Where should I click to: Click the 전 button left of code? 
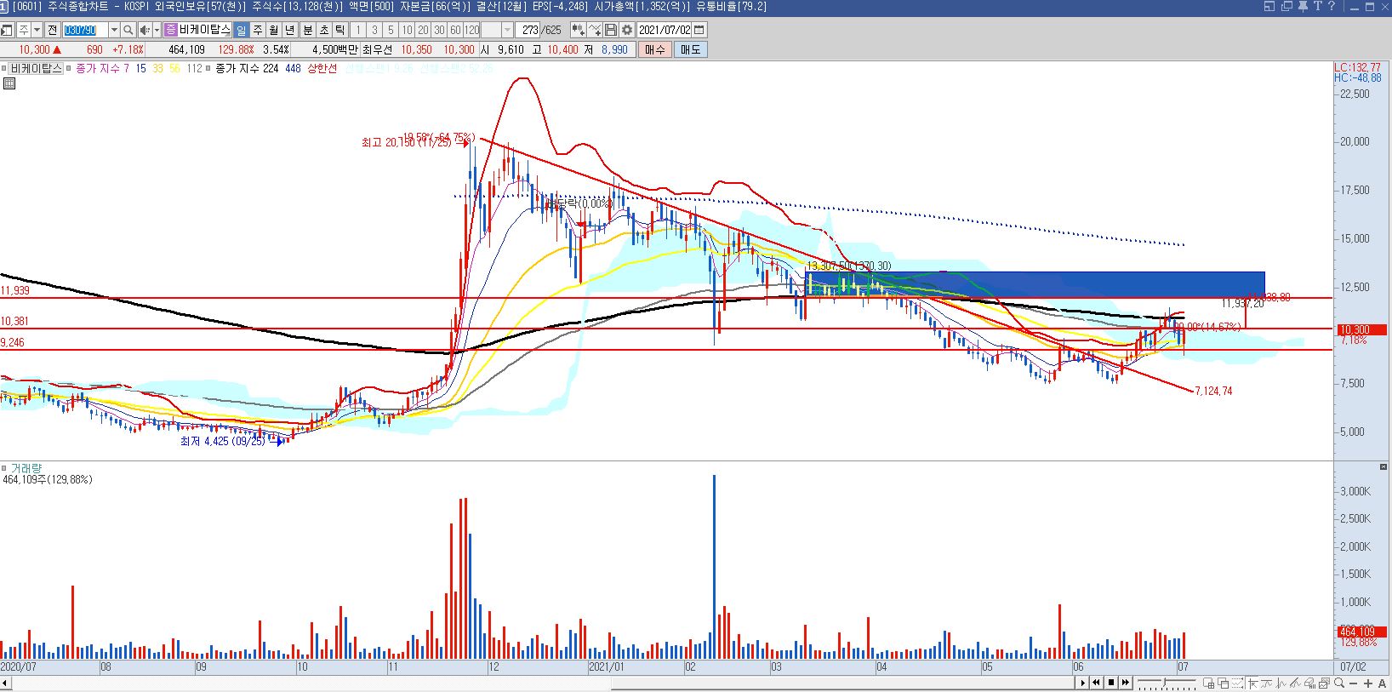click(x=53, y=30)
